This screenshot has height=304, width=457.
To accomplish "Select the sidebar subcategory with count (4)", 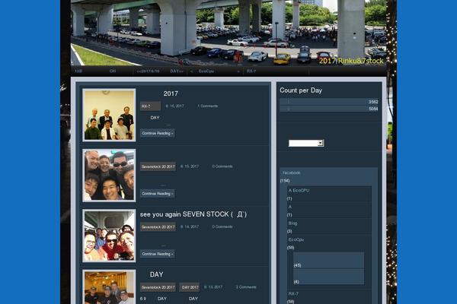I will (328, 277).
